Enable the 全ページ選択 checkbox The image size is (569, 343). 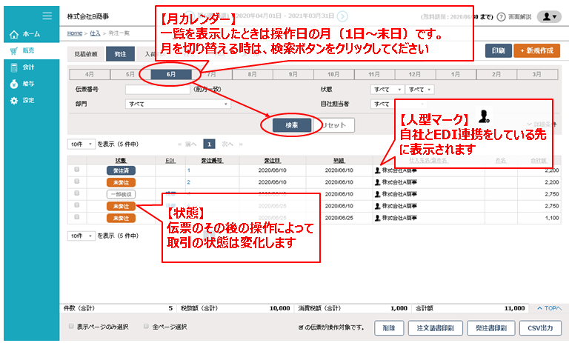145,326
